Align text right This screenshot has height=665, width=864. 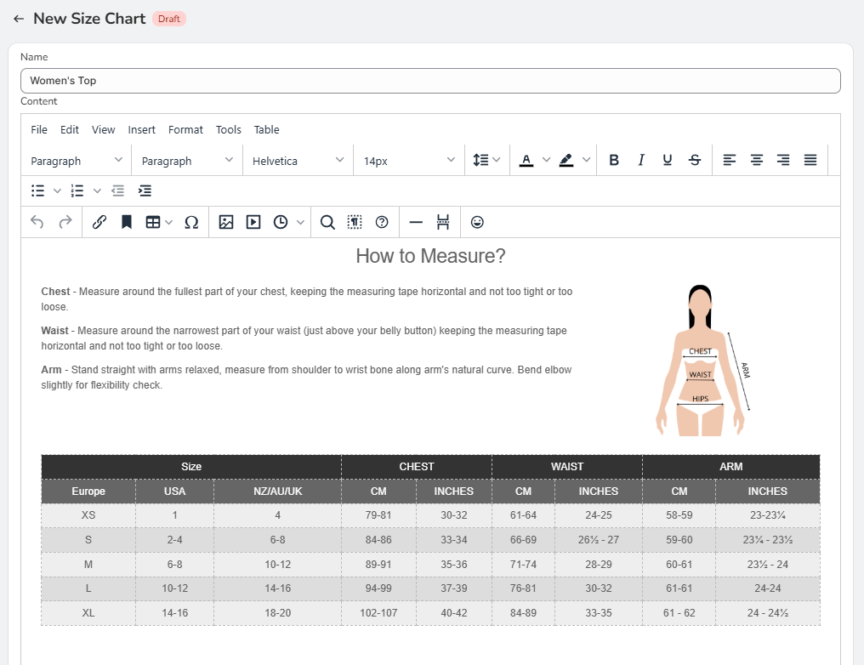pyautogui.click(x=783, y=160)
